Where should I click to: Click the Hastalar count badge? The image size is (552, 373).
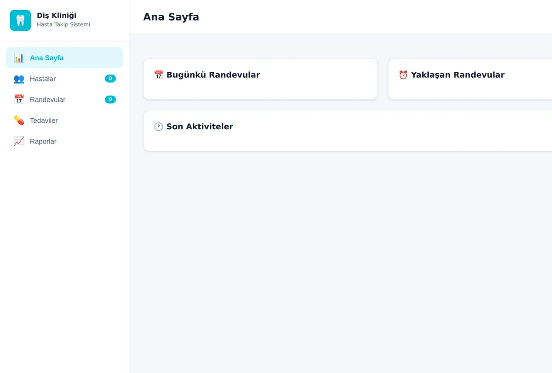110,79
